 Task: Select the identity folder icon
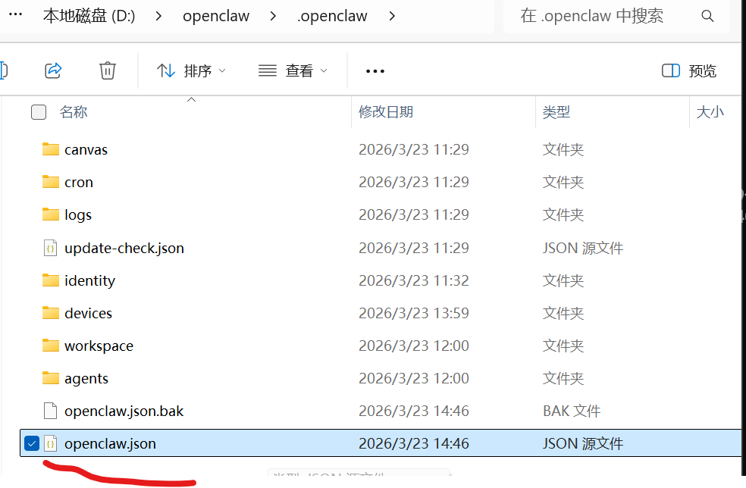51,280
